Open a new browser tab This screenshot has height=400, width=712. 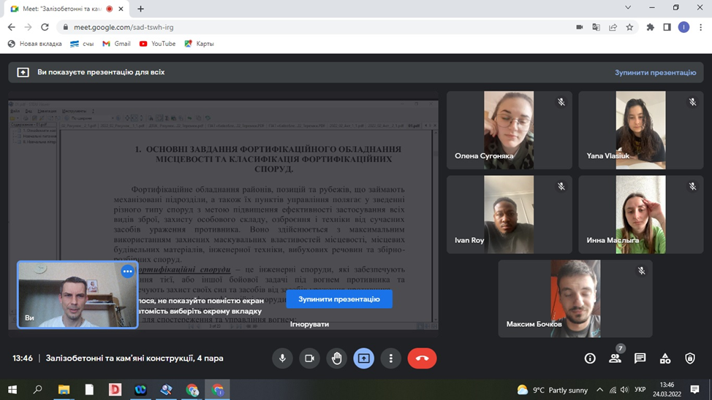coord(141,9)
